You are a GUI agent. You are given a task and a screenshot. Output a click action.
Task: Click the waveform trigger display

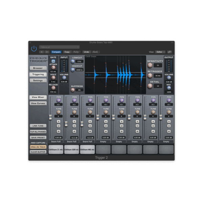[115, 75]
